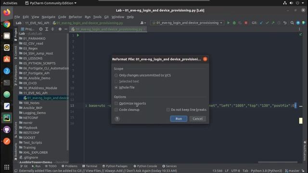Image resolution: width=308 pixels, height=173 pixels.
Task: Click the UTF-8 encoding status entry
Action: coord(235,171)
